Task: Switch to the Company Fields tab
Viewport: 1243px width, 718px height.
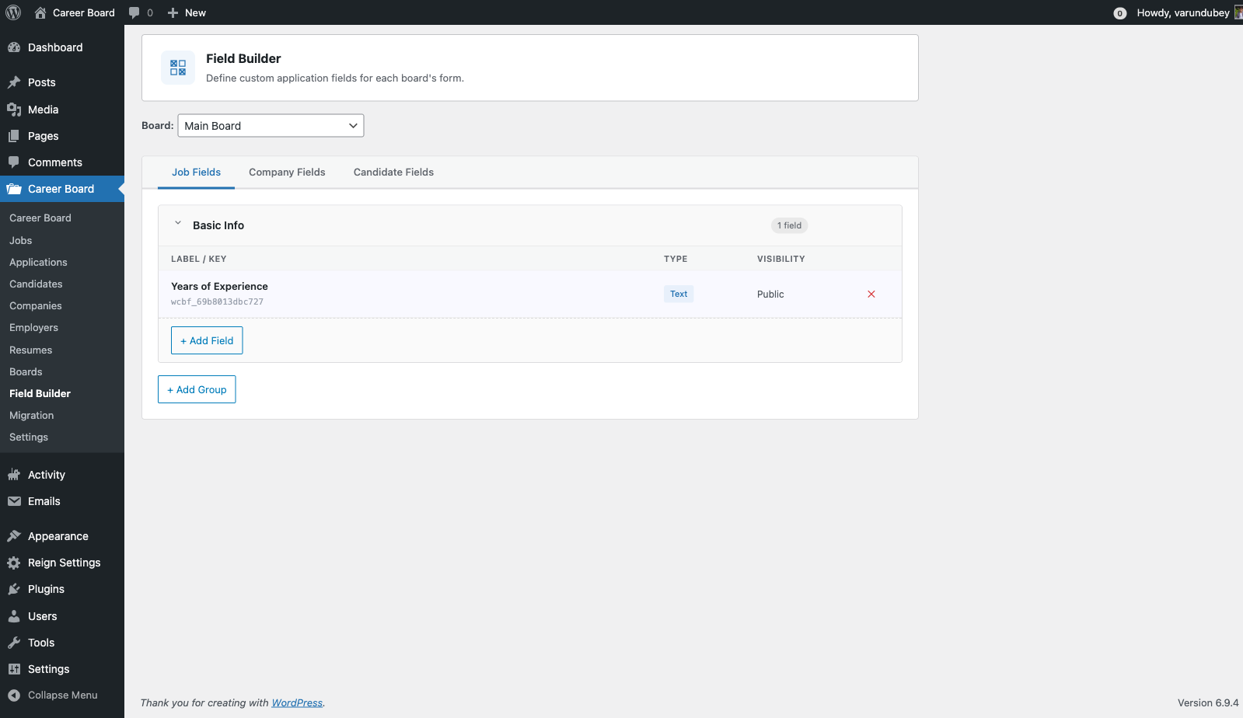Action: [x=287, y=173]
